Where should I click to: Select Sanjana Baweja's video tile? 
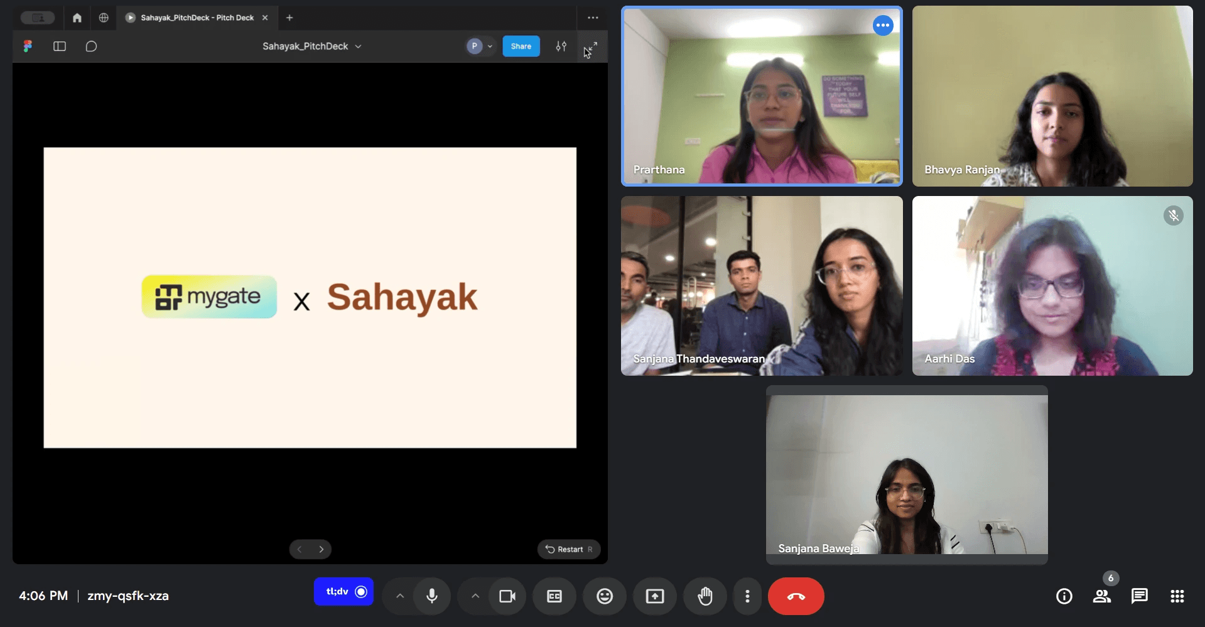click(907, 475)
